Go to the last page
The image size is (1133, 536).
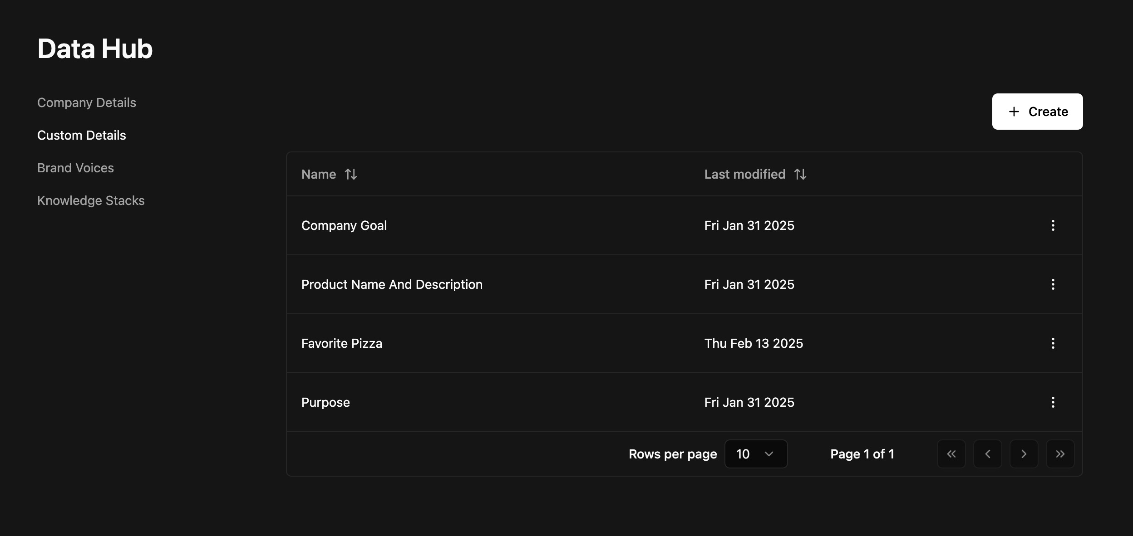1060,454
